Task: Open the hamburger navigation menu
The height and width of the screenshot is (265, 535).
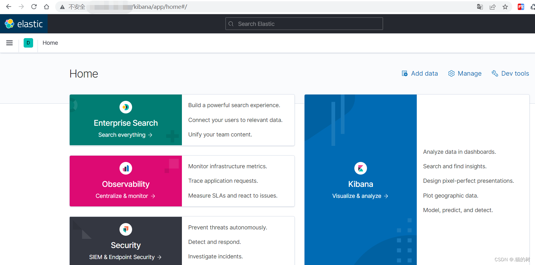Action: click(x=9, y=43)
